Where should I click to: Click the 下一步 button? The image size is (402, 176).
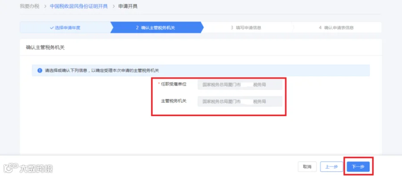pos(358,167)
